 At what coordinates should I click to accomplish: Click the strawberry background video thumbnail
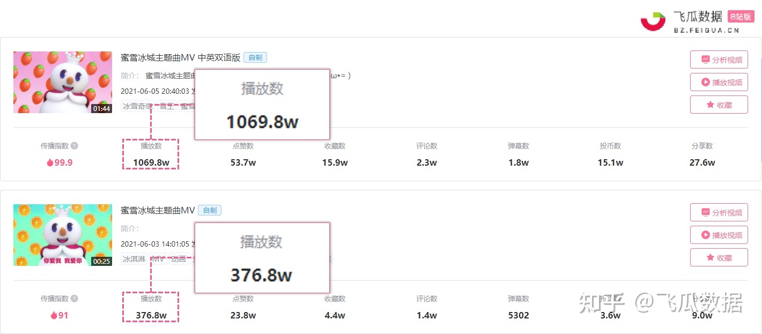[63, 82]
